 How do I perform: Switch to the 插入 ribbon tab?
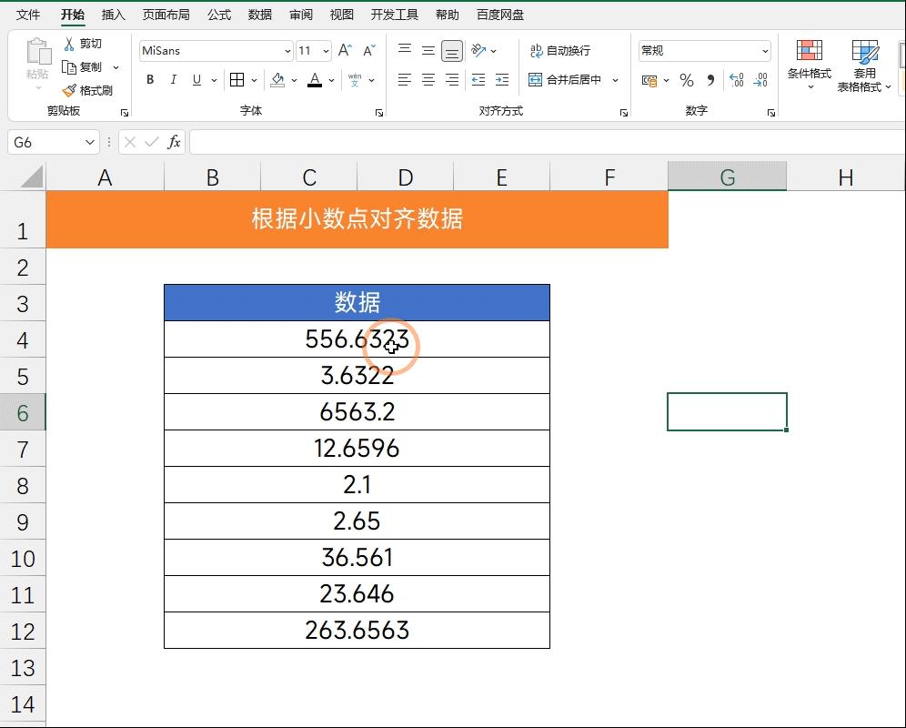[x=112, y=14]
